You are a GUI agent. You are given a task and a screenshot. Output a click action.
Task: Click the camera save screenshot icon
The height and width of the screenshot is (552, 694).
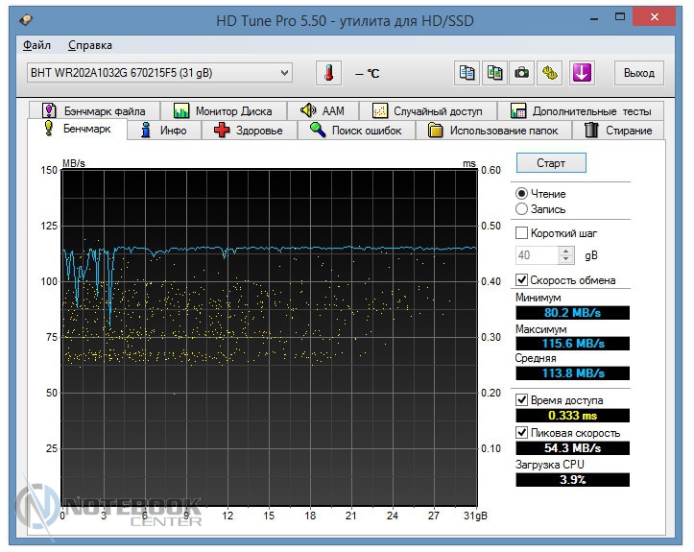point(521,73)
